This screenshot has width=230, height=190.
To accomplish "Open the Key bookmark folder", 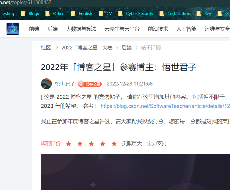I will click(x=204, y=14).
